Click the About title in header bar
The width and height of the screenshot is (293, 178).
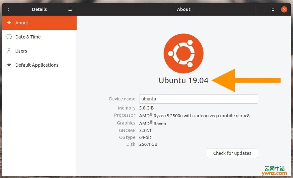tap(184, 9)
